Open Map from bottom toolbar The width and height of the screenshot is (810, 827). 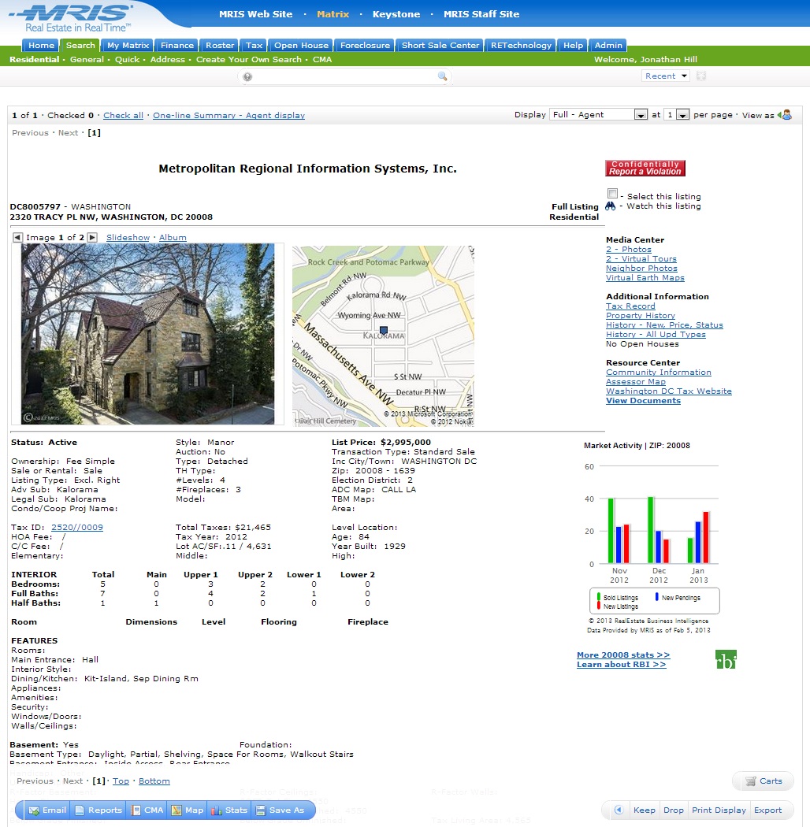[x=188, y=810]
